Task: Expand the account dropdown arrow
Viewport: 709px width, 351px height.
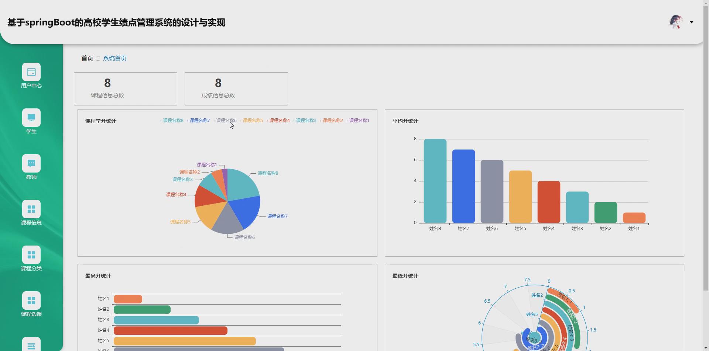Action: (x=692, y=22)
